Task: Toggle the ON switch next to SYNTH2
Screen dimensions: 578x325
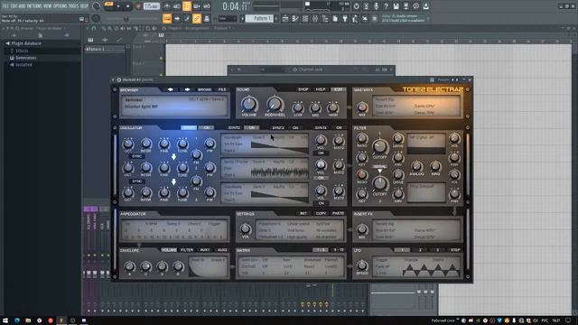Action: tap(252, 128)
